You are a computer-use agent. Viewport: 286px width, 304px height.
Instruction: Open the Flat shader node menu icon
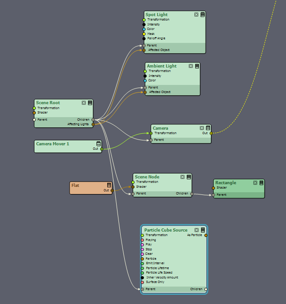click(x=109, y=185)
